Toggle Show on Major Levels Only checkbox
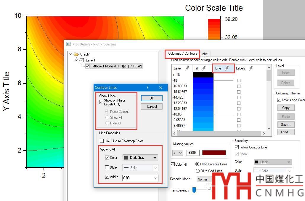 [x=101, y=102]
